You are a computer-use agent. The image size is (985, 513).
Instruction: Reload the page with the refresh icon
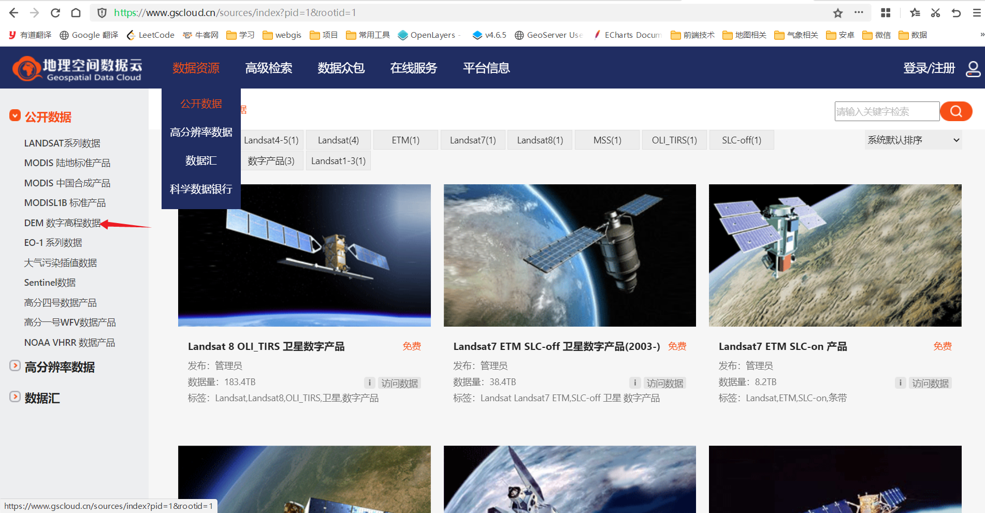click(x=55, y=12)
